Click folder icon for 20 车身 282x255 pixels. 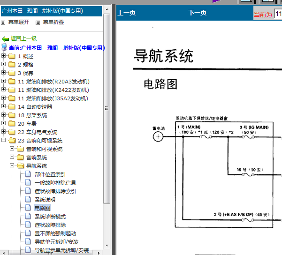[12, 123]
